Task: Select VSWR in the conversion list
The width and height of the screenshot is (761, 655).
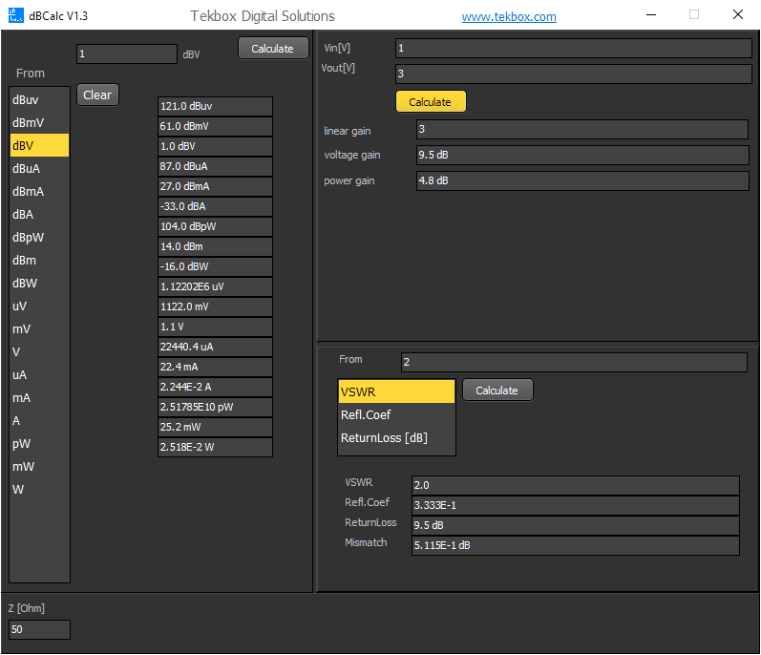Action: point(396,391)
